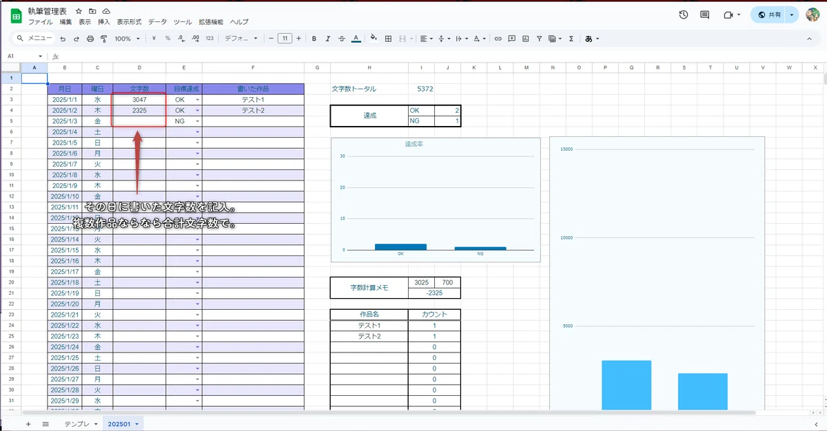Screen dimensions: 827x431
Task: Open the filter views dropdown
Action: [x=555, y=39]
